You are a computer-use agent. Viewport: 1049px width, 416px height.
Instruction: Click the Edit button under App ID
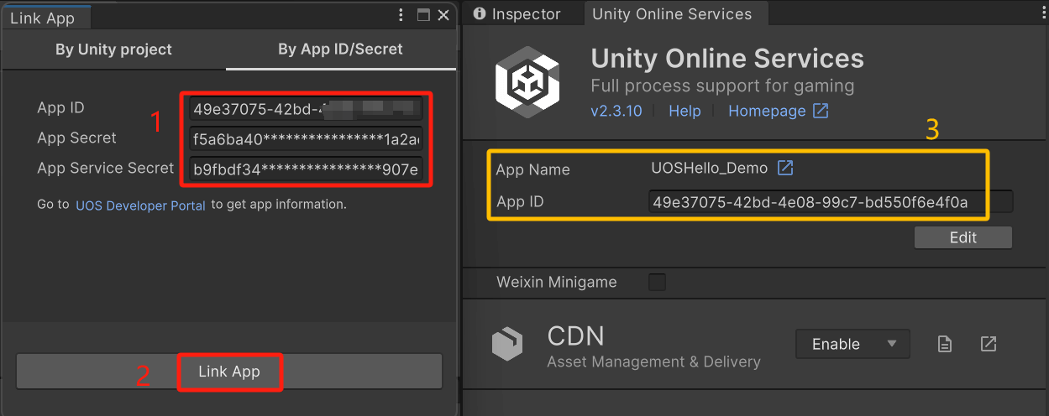tap(962, 237)
